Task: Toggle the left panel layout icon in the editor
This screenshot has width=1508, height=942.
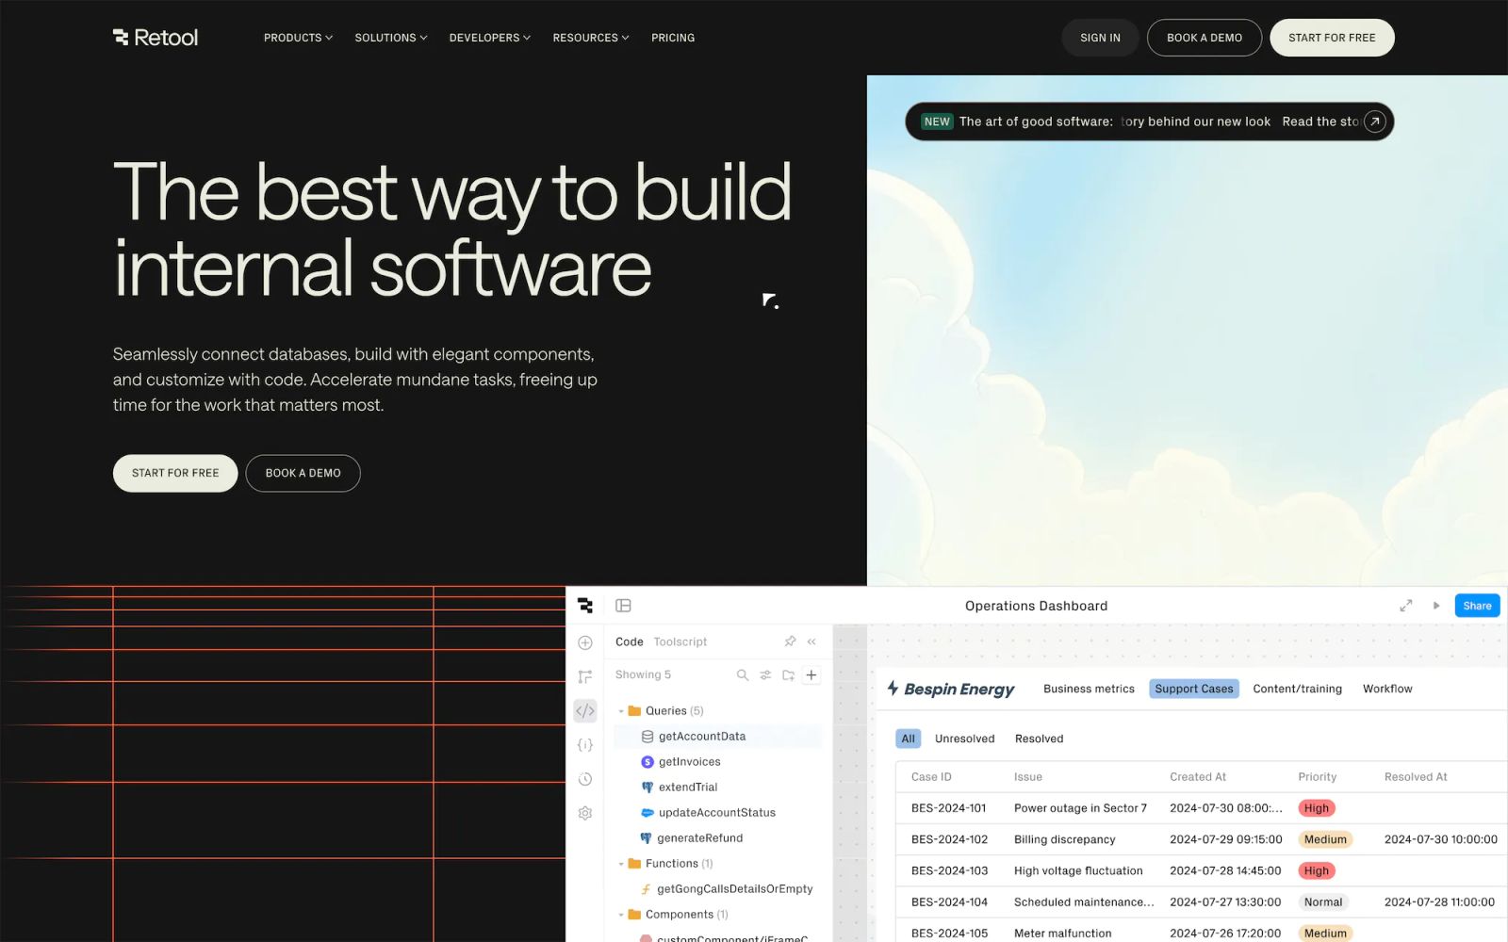Action: point(623,606)
